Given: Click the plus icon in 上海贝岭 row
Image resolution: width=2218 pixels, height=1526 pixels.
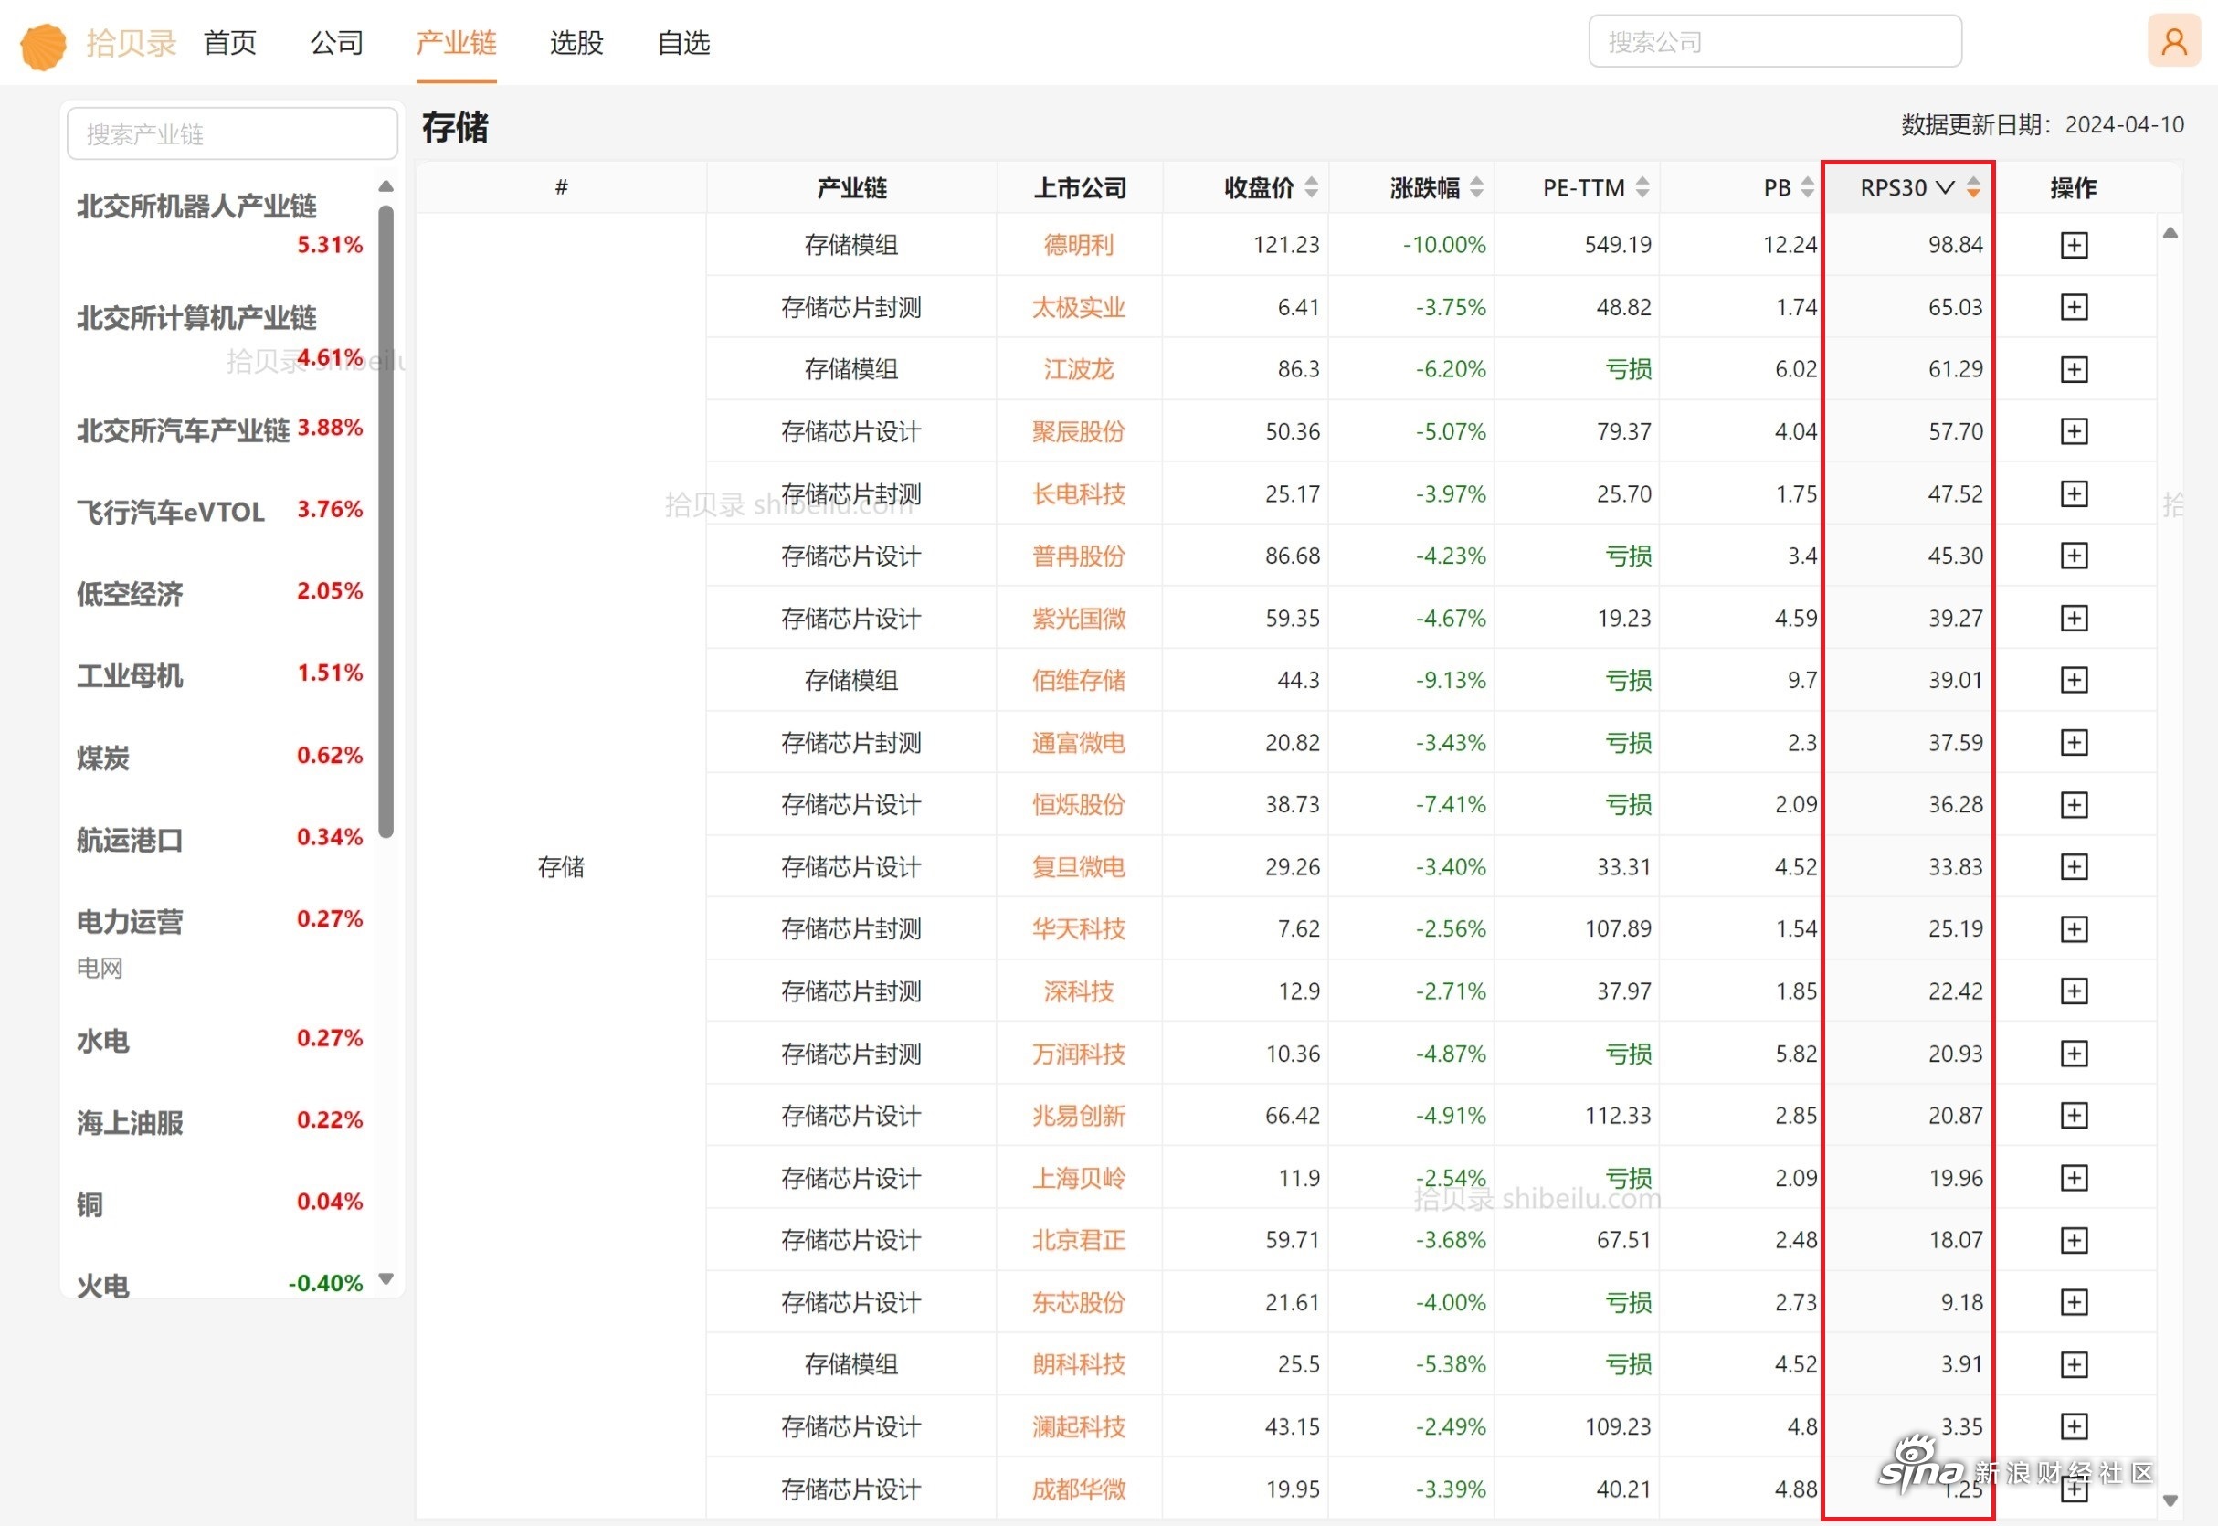Looking at the screenshot, I should pyautogui.click(x=2073, y=1177).
